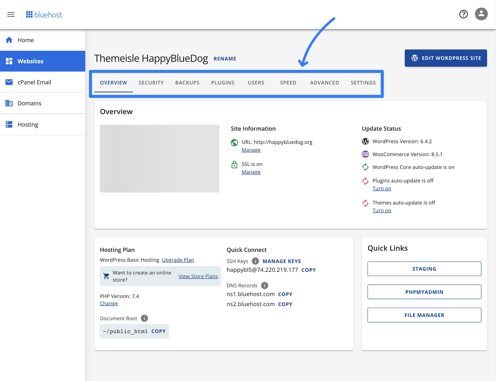
Task: Toggle Themes auto-update on
Action: click(x=382, y=210)
